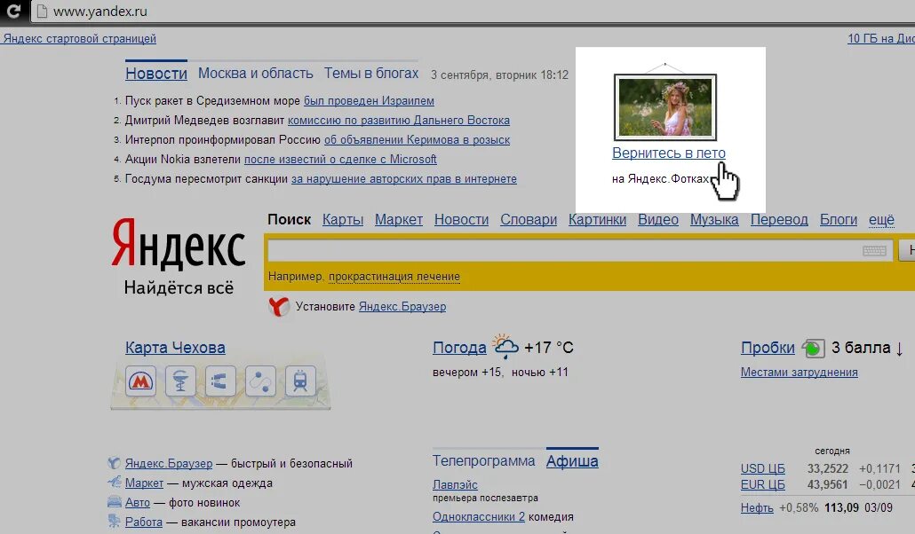Select the metro stations icon on the Chekhov map

[141, 381]
